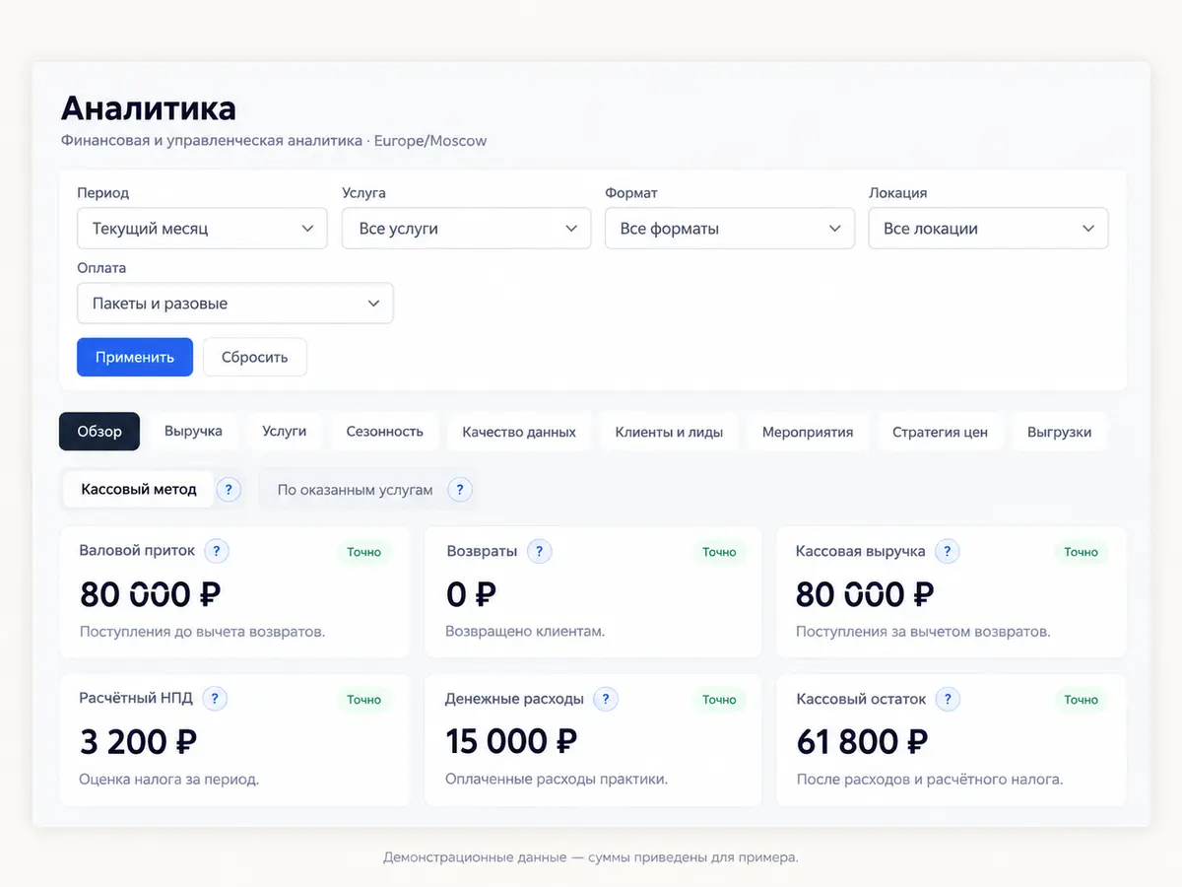The width and height of the screenshot is (1182, 887).
Task: Click Точно badge on Валовой приток card
Action: tap(363, 552)
